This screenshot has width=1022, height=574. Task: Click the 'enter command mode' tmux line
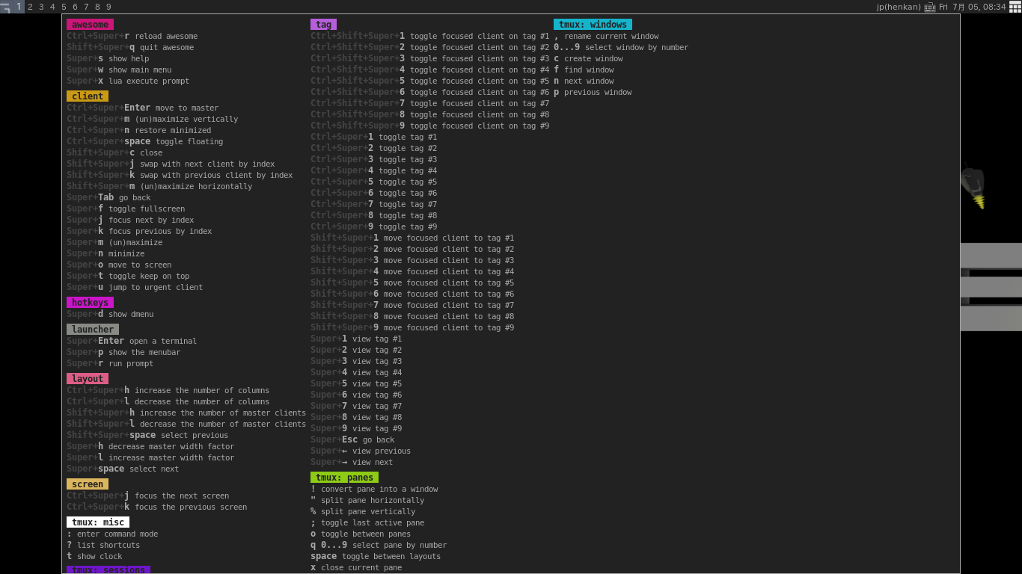(x=112, y=534)
